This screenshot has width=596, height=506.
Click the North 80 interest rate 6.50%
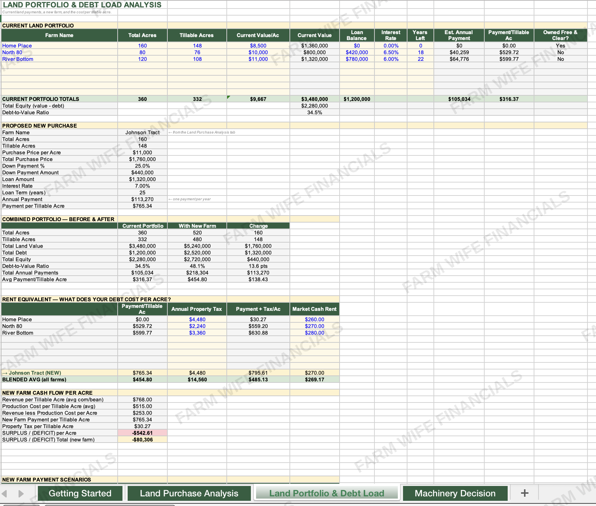click(x=391, y=52)
